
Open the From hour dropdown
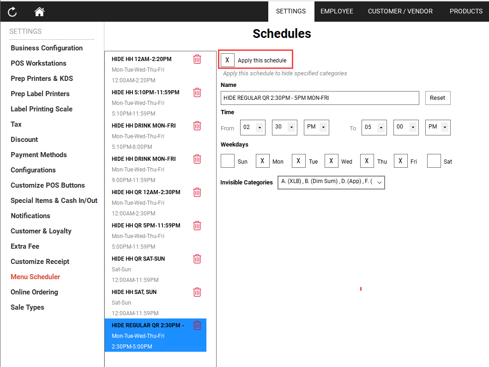coord(253,128)
